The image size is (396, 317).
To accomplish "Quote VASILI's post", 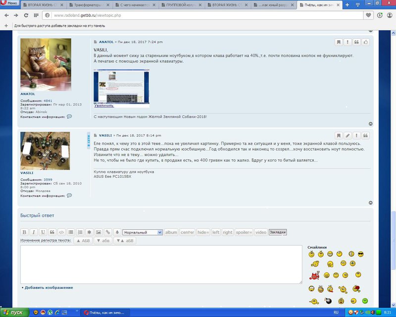I will tap(366, 136).
